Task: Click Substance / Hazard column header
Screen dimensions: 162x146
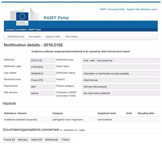Action: (15, 113)
